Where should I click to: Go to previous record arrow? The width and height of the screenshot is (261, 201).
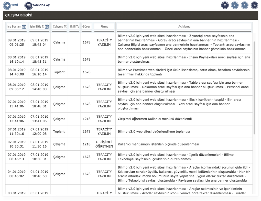coord(235,5)
